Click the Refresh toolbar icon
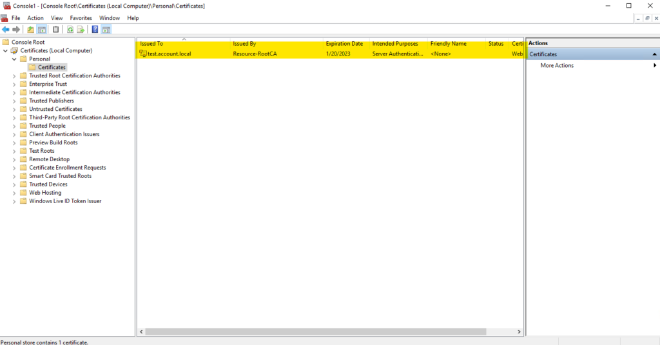Viewport: 660px width, 345px height. coord(70,30)
